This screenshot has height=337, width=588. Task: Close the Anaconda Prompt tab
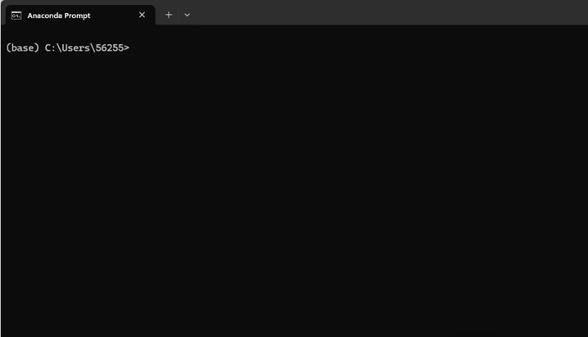point(142,15)
